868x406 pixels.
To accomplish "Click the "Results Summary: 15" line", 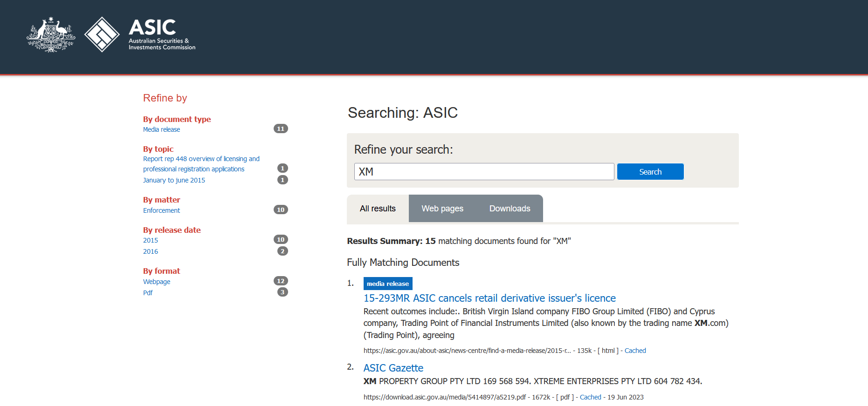I will click(459, 241).
